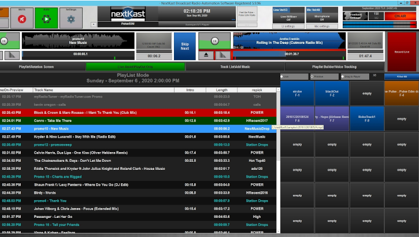Click the small button left of PulseEDM label
Image resolution: width=419 pixels, height=237 pixels.
point(94,24)
